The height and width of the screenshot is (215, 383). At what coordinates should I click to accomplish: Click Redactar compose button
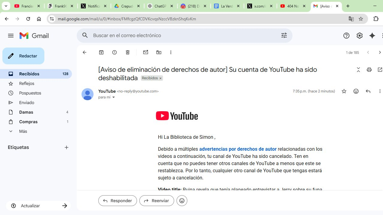click(x=23, y=56)
